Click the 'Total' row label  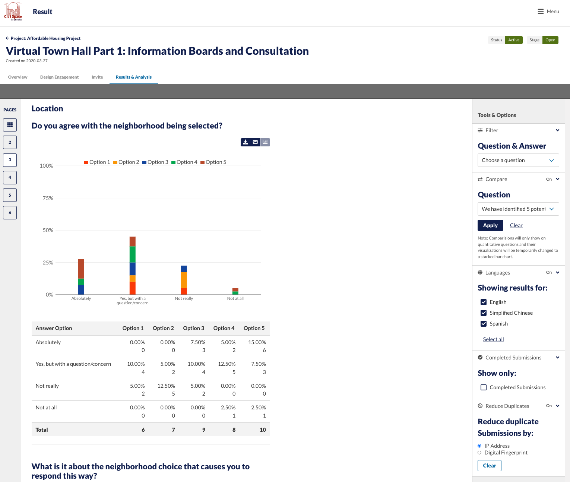tap(42, 430)
